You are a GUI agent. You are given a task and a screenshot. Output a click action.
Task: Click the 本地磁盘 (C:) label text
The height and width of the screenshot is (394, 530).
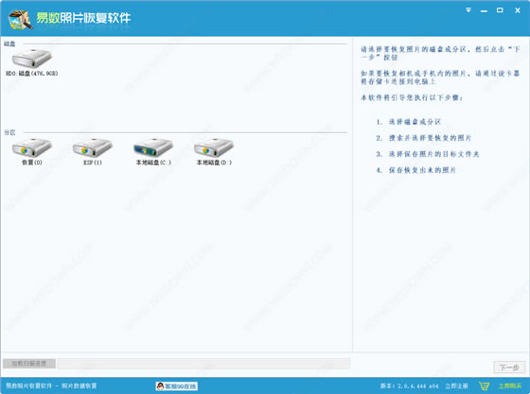click(x=153, y=163)
